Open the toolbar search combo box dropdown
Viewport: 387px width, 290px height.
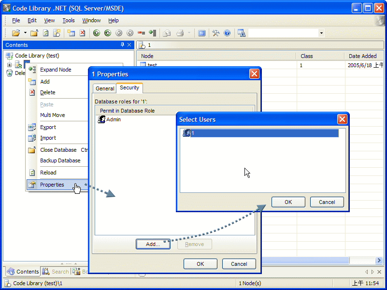point(321,33)
